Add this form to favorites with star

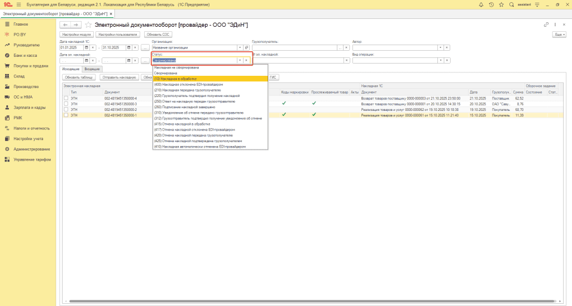click(88, 25)
